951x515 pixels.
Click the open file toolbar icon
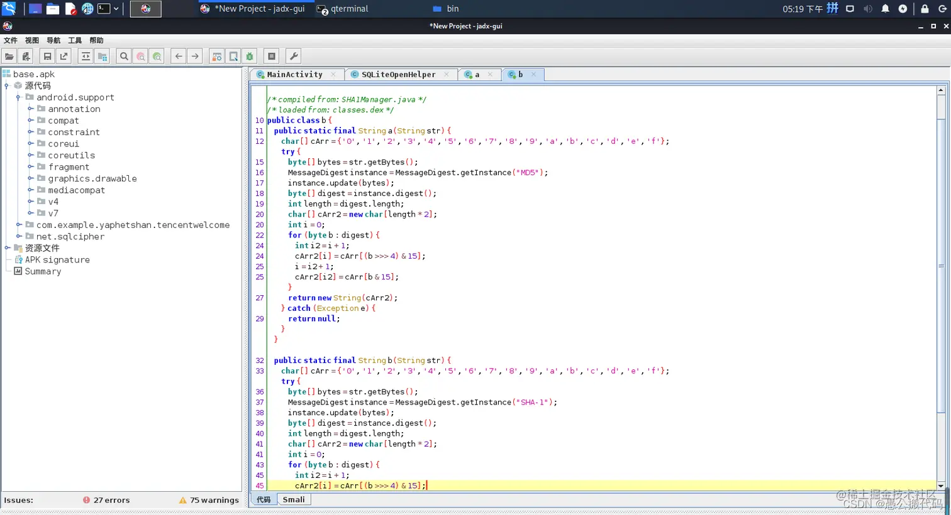point(9,57)
